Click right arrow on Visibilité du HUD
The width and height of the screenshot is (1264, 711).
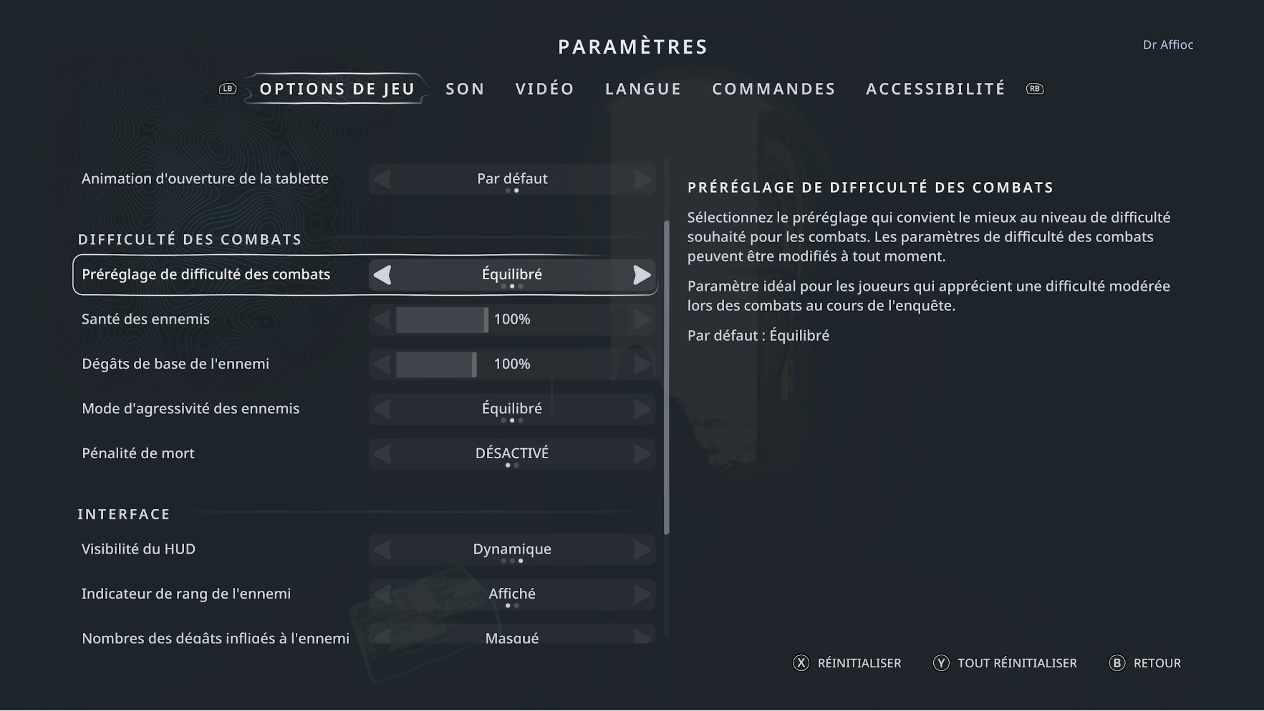click(x=641, y=550)
